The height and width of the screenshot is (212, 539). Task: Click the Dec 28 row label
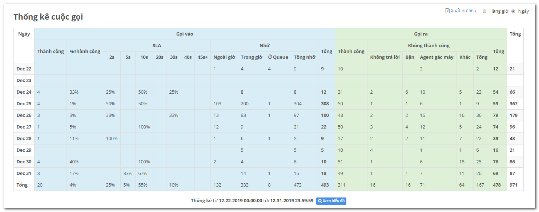pyautogui.click(x=24, y=139)
